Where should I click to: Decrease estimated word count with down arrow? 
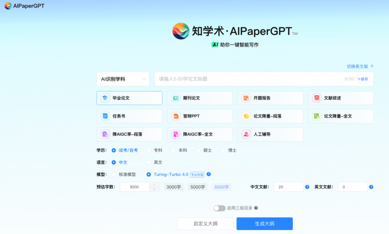(154, 189)
